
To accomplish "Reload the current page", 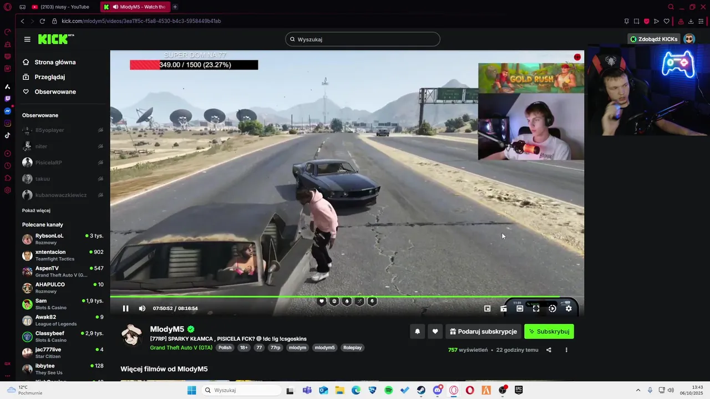I will pos(42,21).
